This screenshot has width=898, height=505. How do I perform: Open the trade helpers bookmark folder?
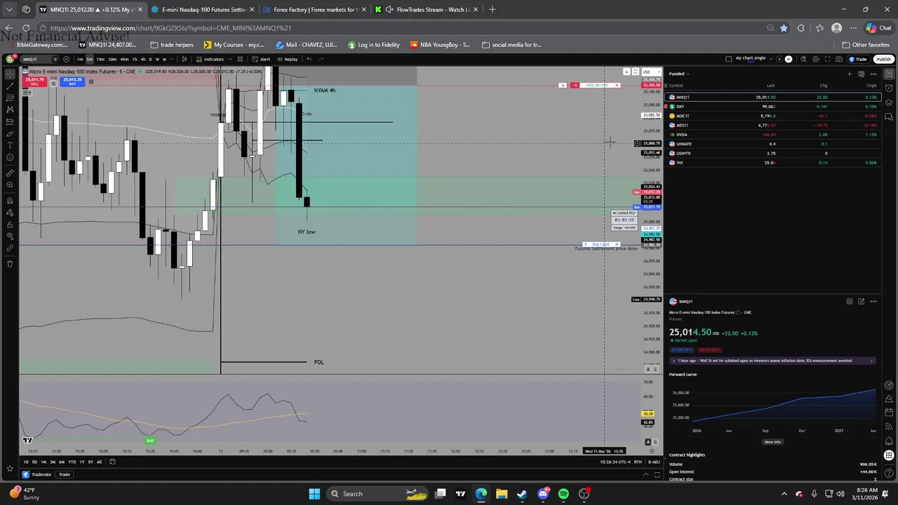(172, 45)
